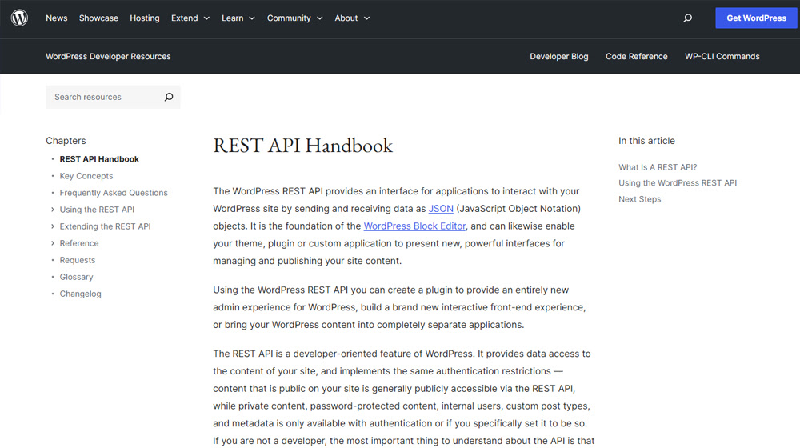Go to WordPress Developer Resources home
800x448 pixels.
click(108, 56)
